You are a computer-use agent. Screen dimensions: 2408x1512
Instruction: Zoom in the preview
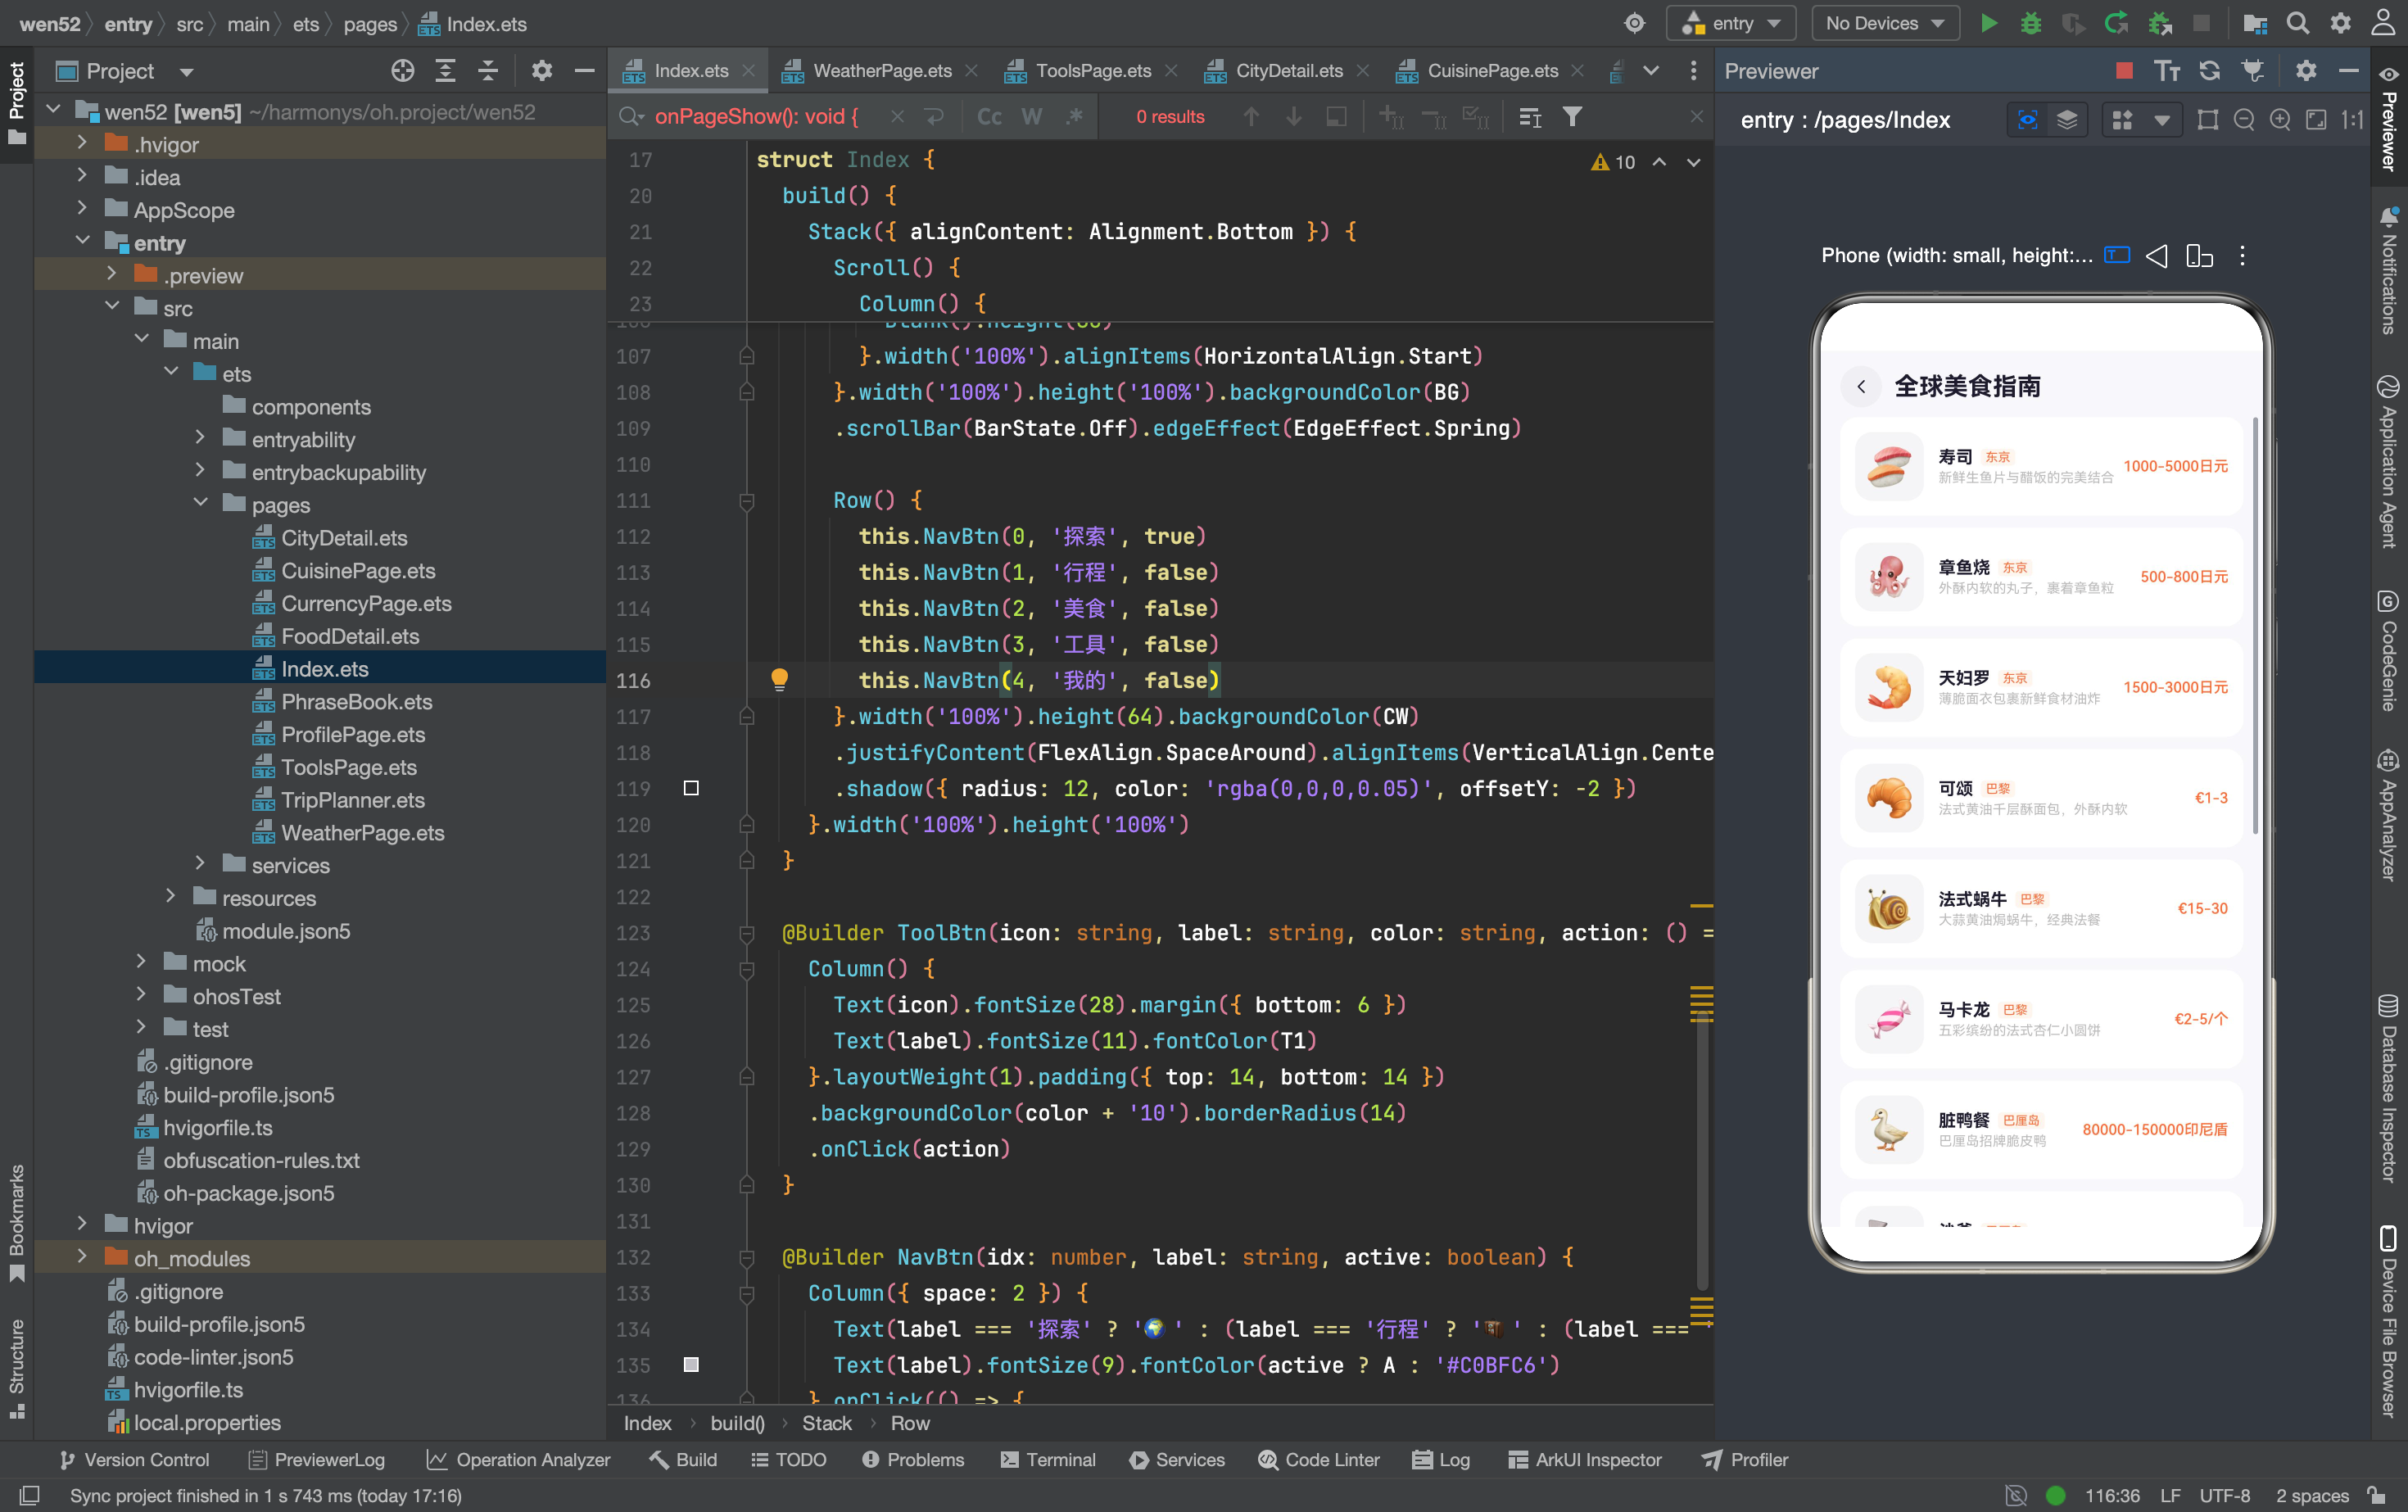click(2280, 120)
